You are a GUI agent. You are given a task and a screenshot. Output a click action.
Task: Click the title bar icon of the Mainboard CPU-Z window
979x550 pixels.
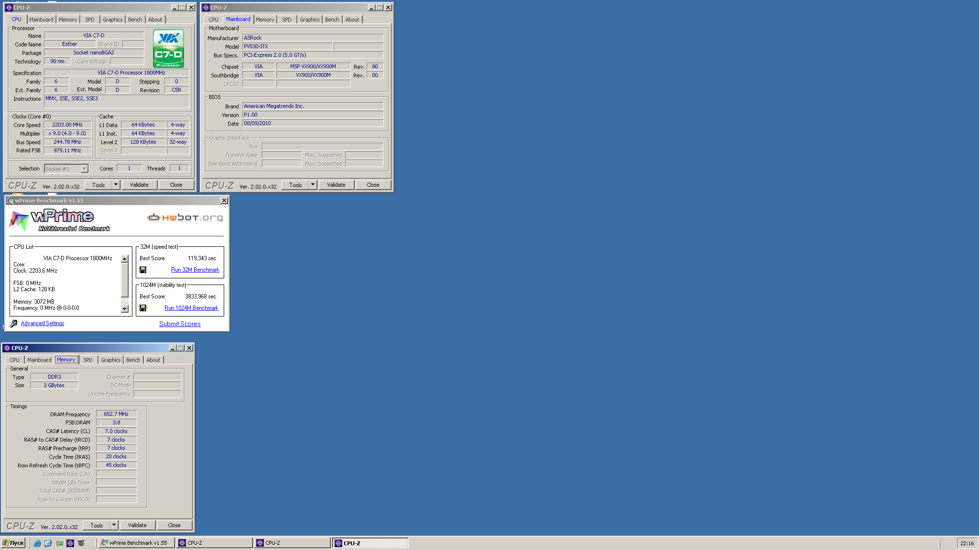(206, 8)
